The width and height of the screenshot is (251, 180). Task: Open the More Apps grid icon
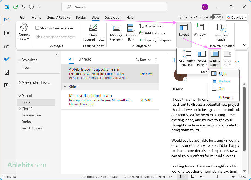(x=7, y=85)
